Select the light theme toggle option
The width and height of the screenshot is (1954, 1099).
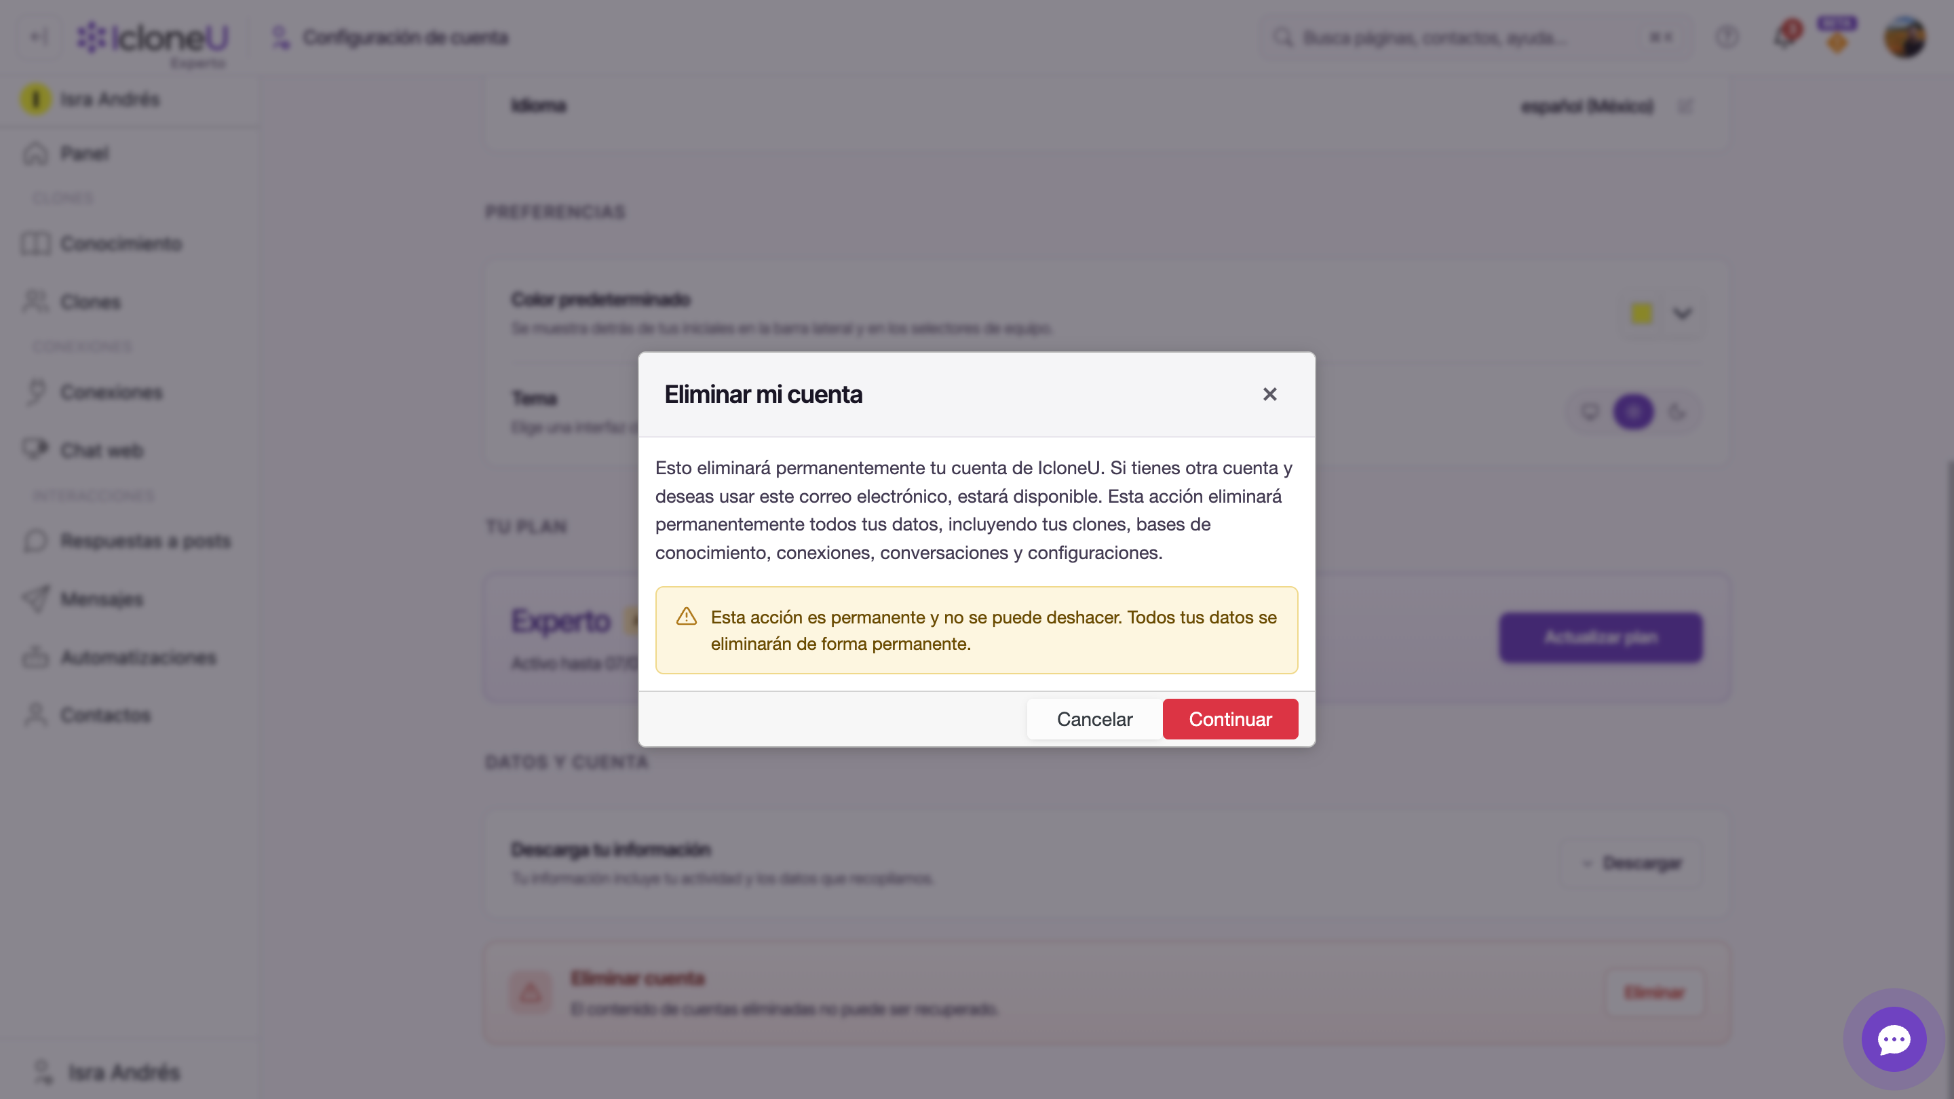point(1633,412)
